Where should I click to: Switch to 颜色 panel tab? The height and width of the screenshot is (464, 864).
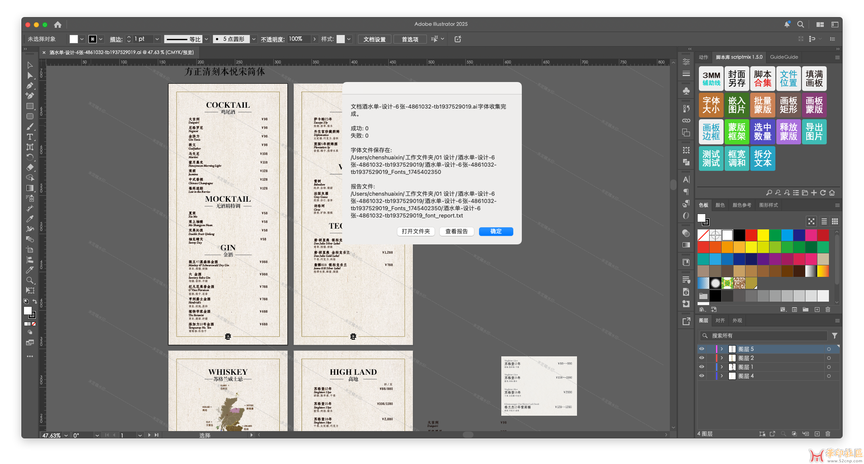pyautogui.click(x=720, y=205)
